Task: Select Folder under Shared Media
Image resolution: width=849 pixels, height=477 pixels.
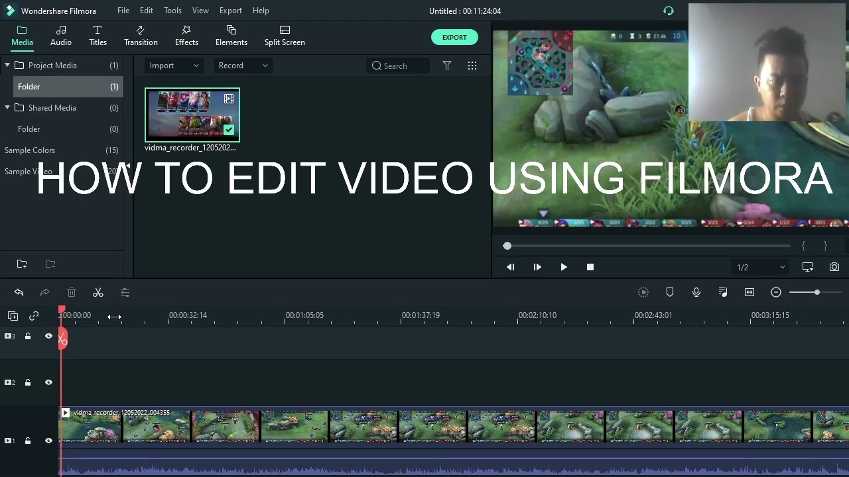Action: pyautogui.click(x=68, y=129)
